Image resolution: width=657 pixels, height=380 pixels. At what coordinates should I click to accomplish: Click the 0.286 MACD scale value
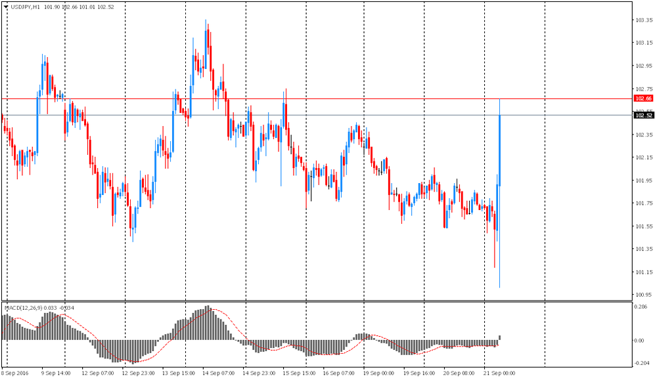[641, 306]
